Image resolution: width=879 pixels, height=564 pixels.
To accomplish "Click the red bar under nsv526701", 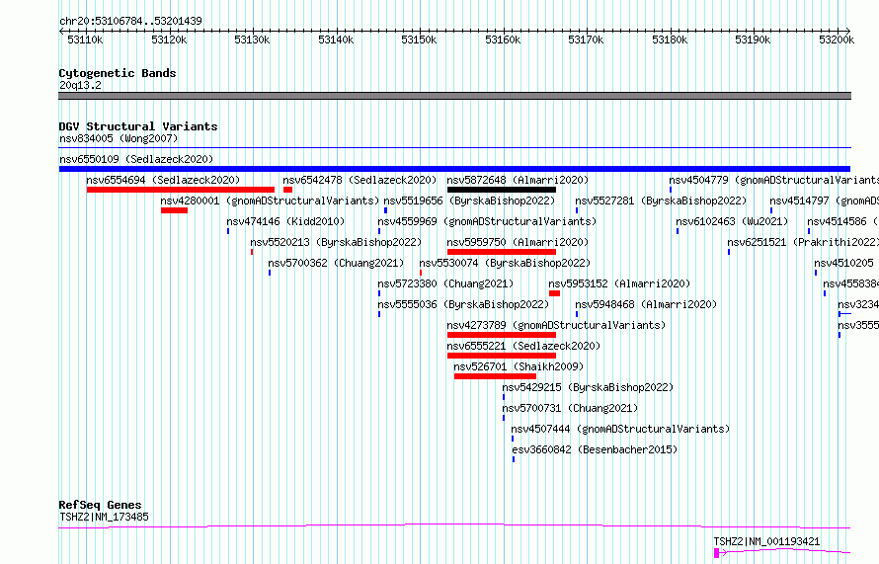I will coord(495,376).
